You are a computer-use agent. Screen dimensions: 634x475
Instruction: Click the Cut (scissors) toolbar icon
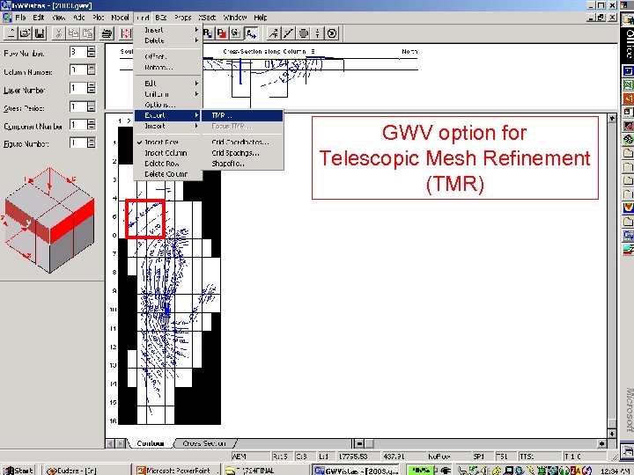click(59, 33)
